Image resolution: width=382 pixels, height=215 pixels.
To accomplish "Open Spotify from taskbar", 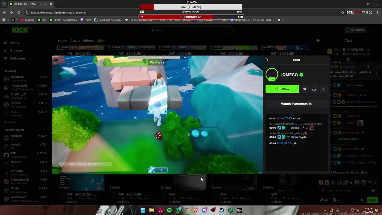I will click(x=169, y=210).
